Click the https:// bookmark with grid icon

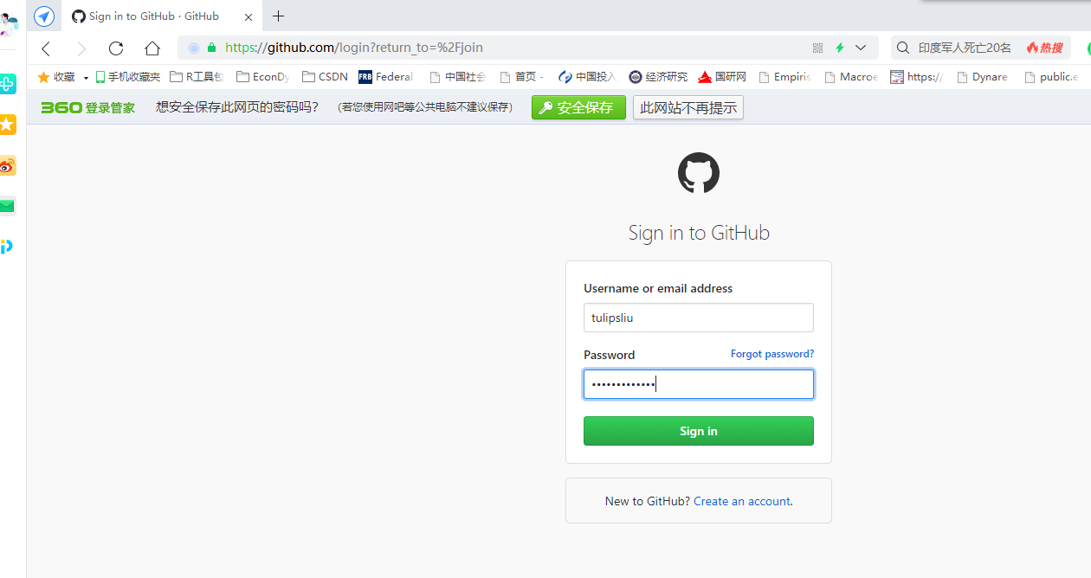coord(916,77)
